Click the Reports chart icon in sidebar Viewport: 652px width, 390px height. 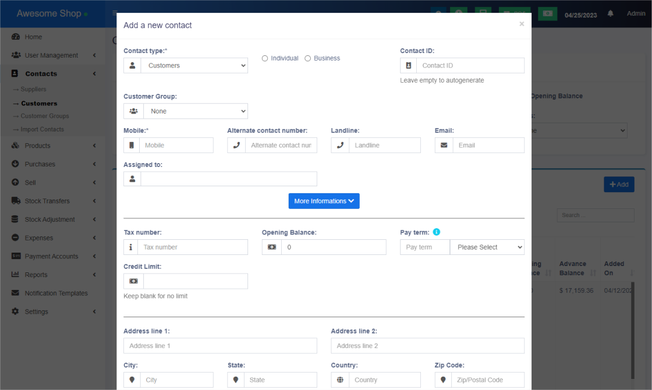[15, 275]
